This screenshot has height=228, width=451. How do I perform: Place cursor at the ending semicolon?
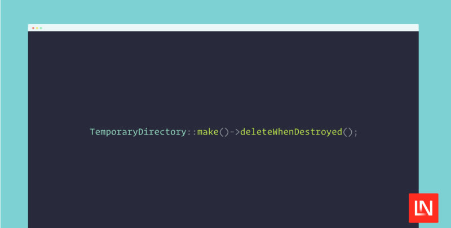pos(356,133)
